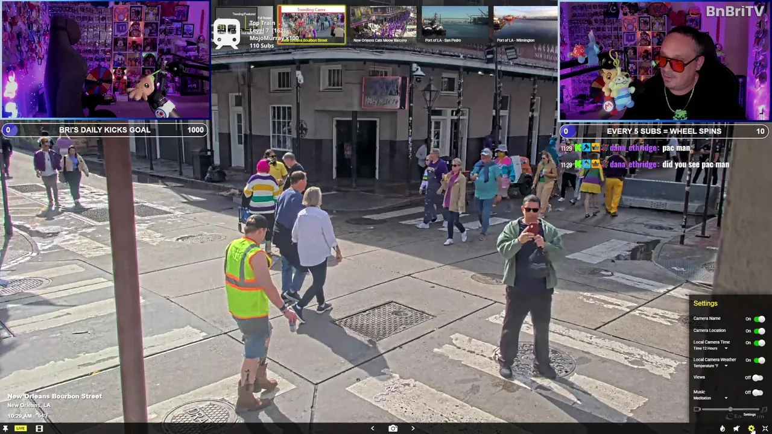
Task: Click the yellow LIVE badge
Action: (x=21, y=429)
